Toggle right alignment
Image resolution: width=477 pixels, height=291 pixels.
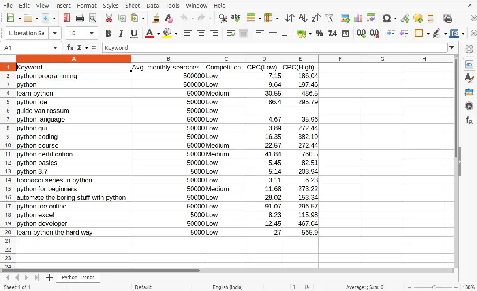click(214, 34)
